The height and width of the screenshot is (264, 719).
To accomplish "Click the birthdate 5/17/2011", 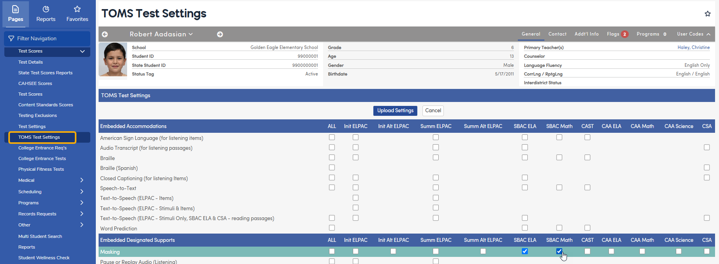I will (x=504, y=74).
